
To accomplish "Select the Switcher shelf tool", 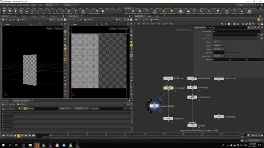I will (x=242, y=12).
